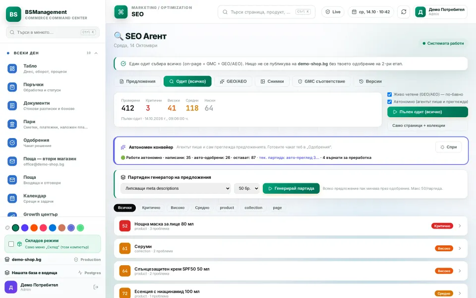Enable Складов режим checkbox
This screenshot has width=476, height=298.
11,244
